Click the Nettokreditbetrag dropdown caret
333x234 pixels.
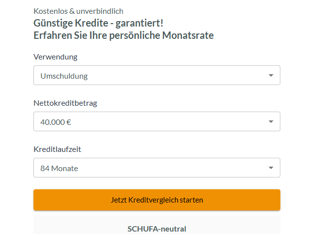click(271, 122)
